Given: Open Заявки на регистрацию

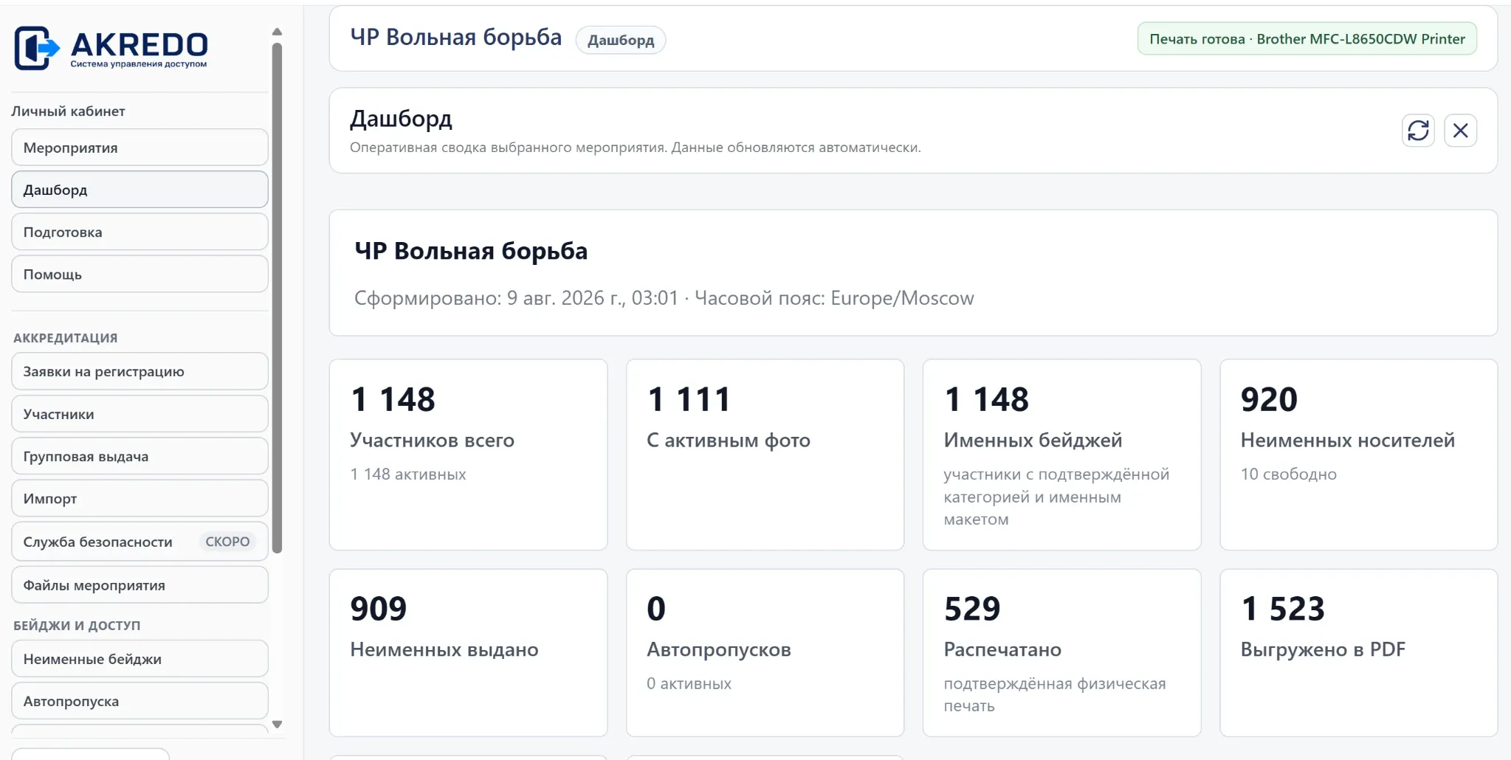Looking at the screenshot, I should click(140, 371).
